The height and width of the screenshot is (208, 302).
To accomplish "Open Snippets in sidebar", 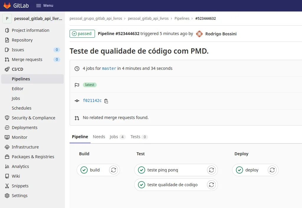I will 20,186.
